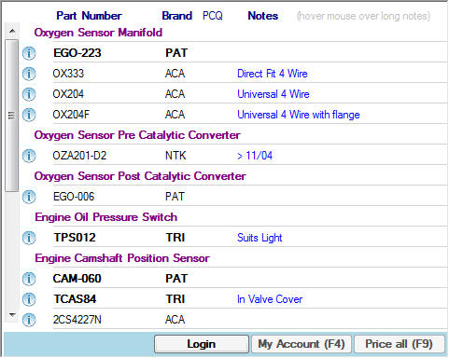The height and width of the screenshot is (358, 449).
Task: Show info for 2CS4227N part
Action: pyautogui.click(x=29, y=320)
